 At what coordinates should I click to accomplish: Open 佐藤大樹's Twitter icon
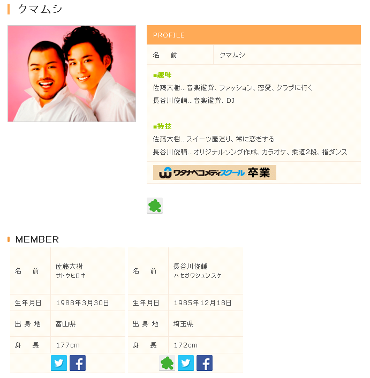[x=59, y=363]
